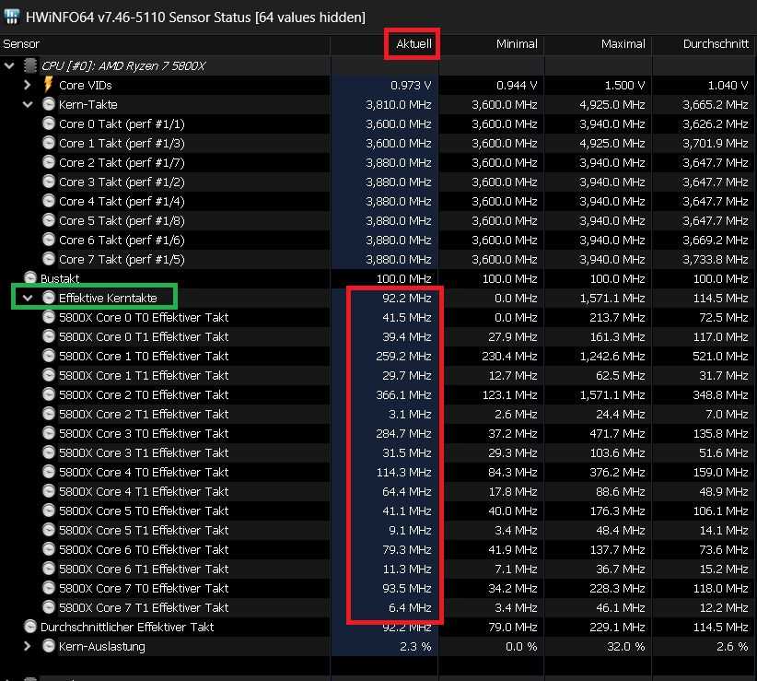
Task: Select the Core 1 Takt (perf #1/3) row label
Action: tap(122, 144)
